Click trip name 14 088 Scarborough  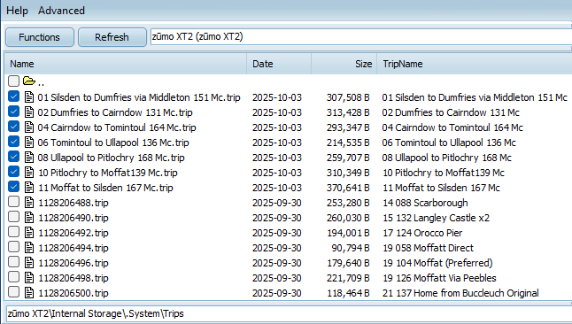[x=425, y=203]
